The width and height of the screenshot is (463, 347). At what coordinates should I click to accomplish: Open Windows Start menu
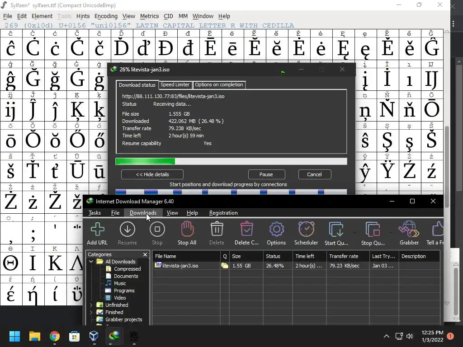15,336
